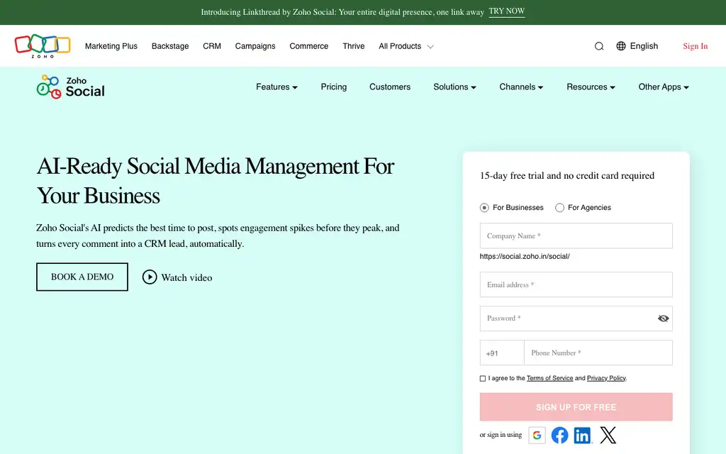Open the Campaigns product link
Image resolution: width=726 pixels, height=454 pixels.
[x=255, y=46]
